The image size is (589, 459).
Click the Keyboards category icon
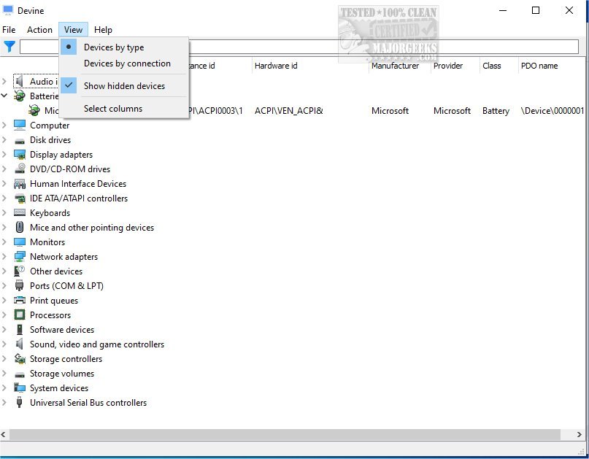coord(20,213)
